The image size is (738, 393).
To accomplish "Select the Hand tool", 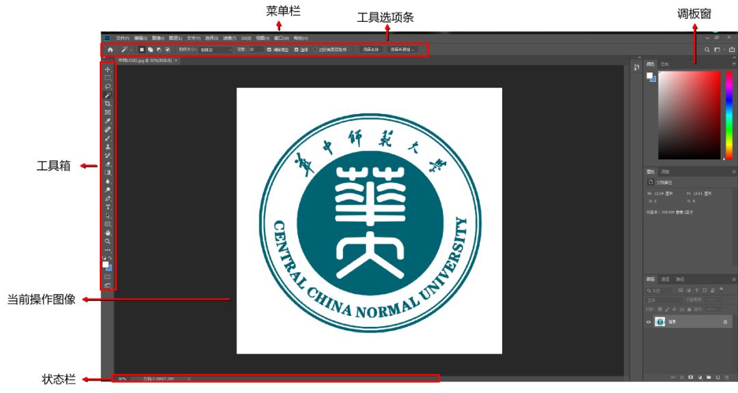I will pos(108,233).
